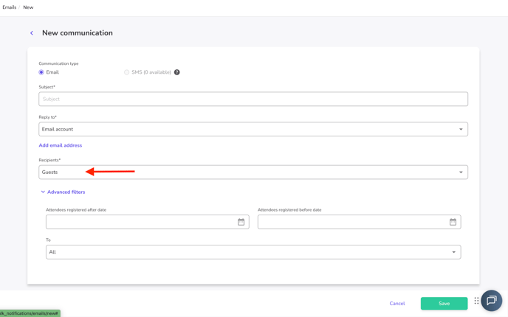Image resolution: width=508 pixels, height=317 pixels.
Task: Expand the To dropdown set to All
Action: (253, 252)
